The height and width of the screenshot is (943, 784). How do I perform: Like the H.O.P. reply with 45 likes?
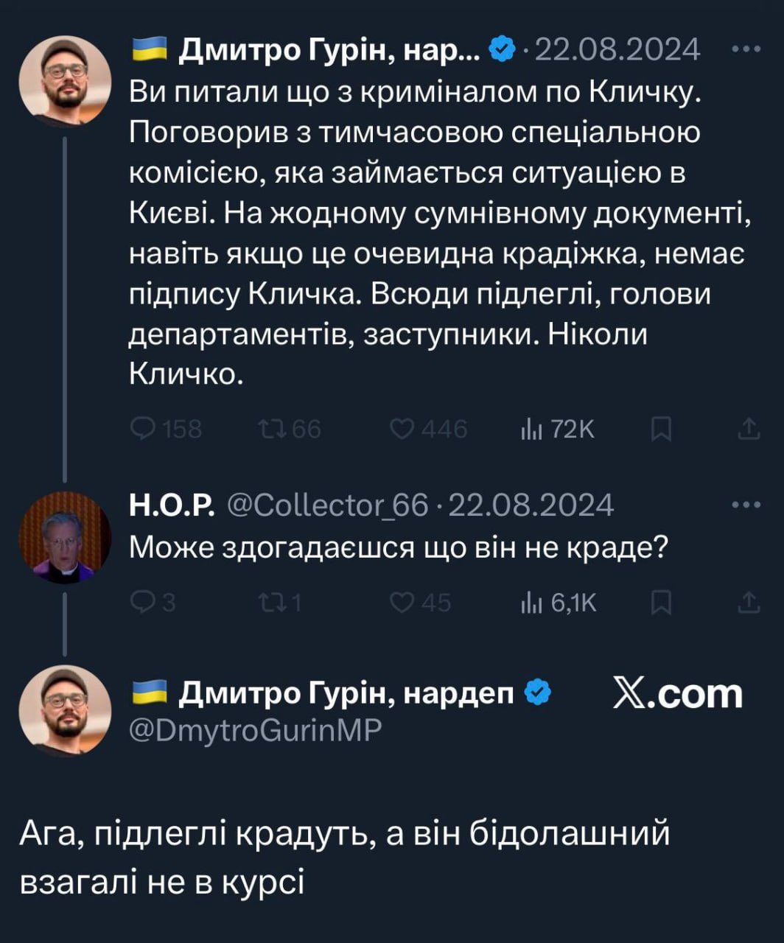[402, 603]
